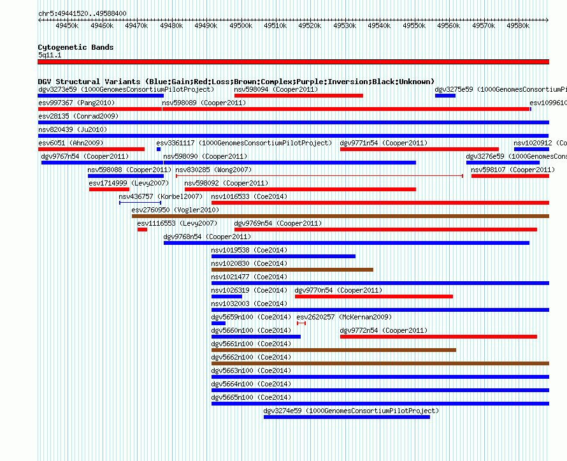Click the 49580k ruler tick label
Viewport: 567px width, 461px height.
click(x=518, y=26)
